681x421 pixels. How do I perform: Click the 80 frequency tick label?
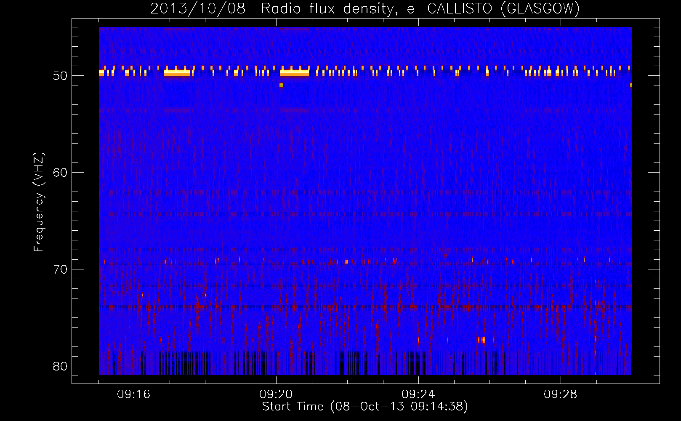pyautogui.click(x=61, y=366)
